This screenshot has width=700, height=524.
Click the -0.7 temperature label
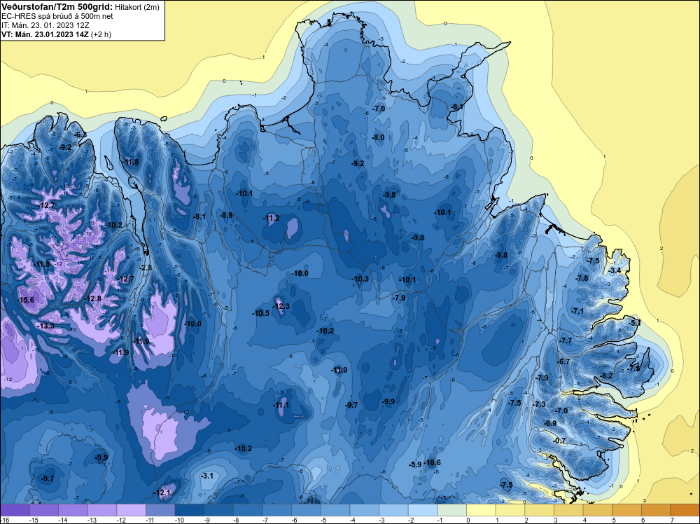(559, 441)
